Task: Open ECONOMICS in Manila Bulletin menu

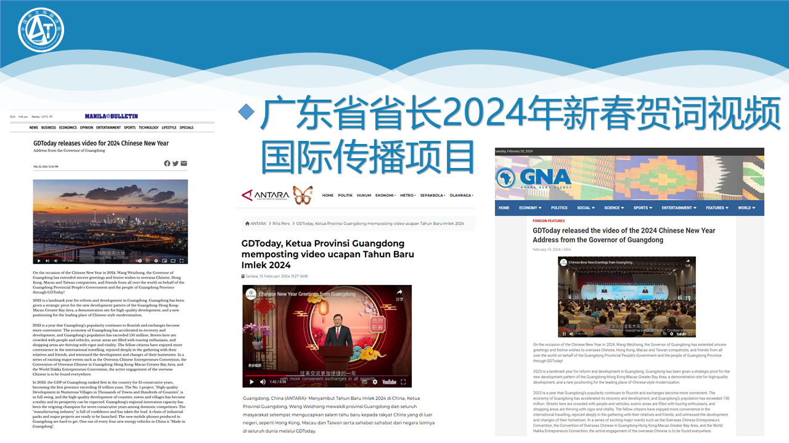Action: coord(68,128)
